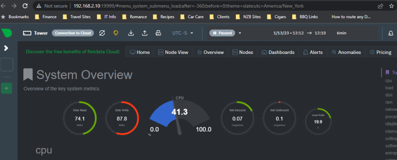
Task: Open the Alerts tab
Action: click(313, 52)
